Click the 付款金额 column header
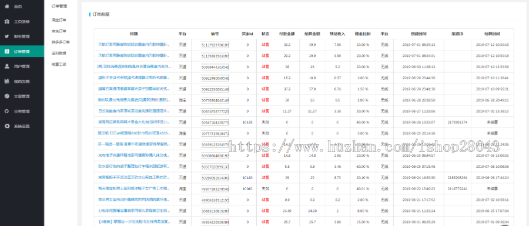529x226 pixels. (287, 34)
